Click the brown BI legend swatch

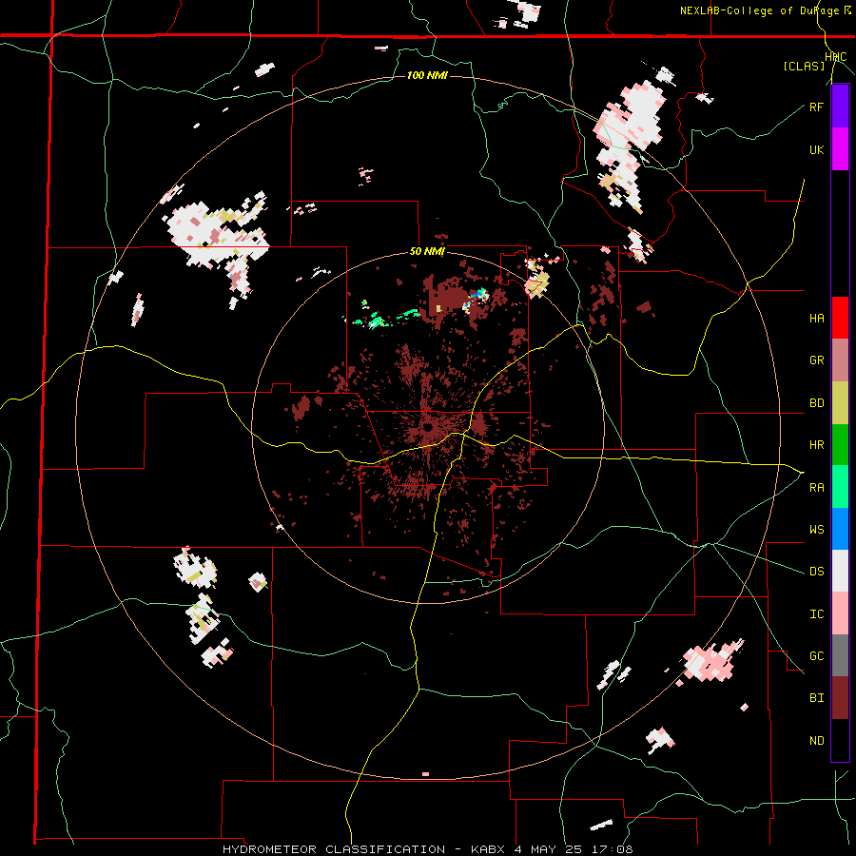[840, 698]
